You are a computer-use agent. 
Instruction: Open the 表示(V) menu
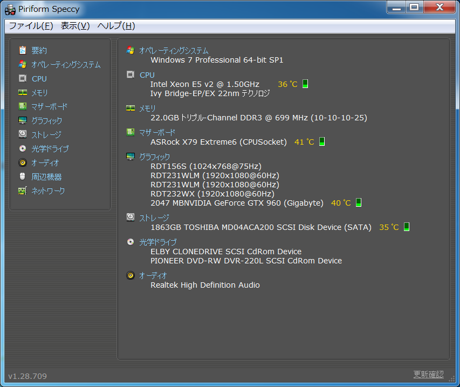pyautogui.click(x=75, y=26)
